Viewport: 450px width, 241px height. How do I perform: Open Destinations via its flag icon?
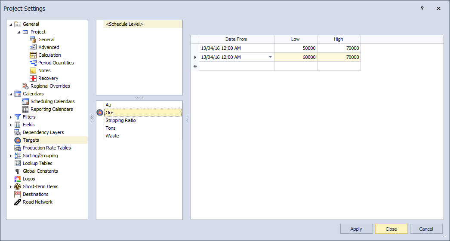18,194
